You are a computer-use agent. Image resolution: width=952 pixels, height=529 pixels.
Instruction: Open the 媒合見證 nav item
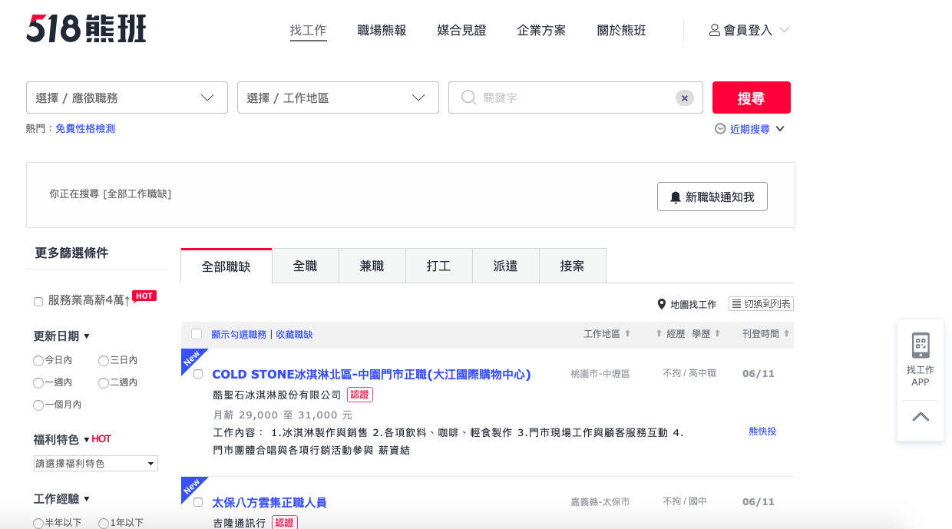coord(462,31)
